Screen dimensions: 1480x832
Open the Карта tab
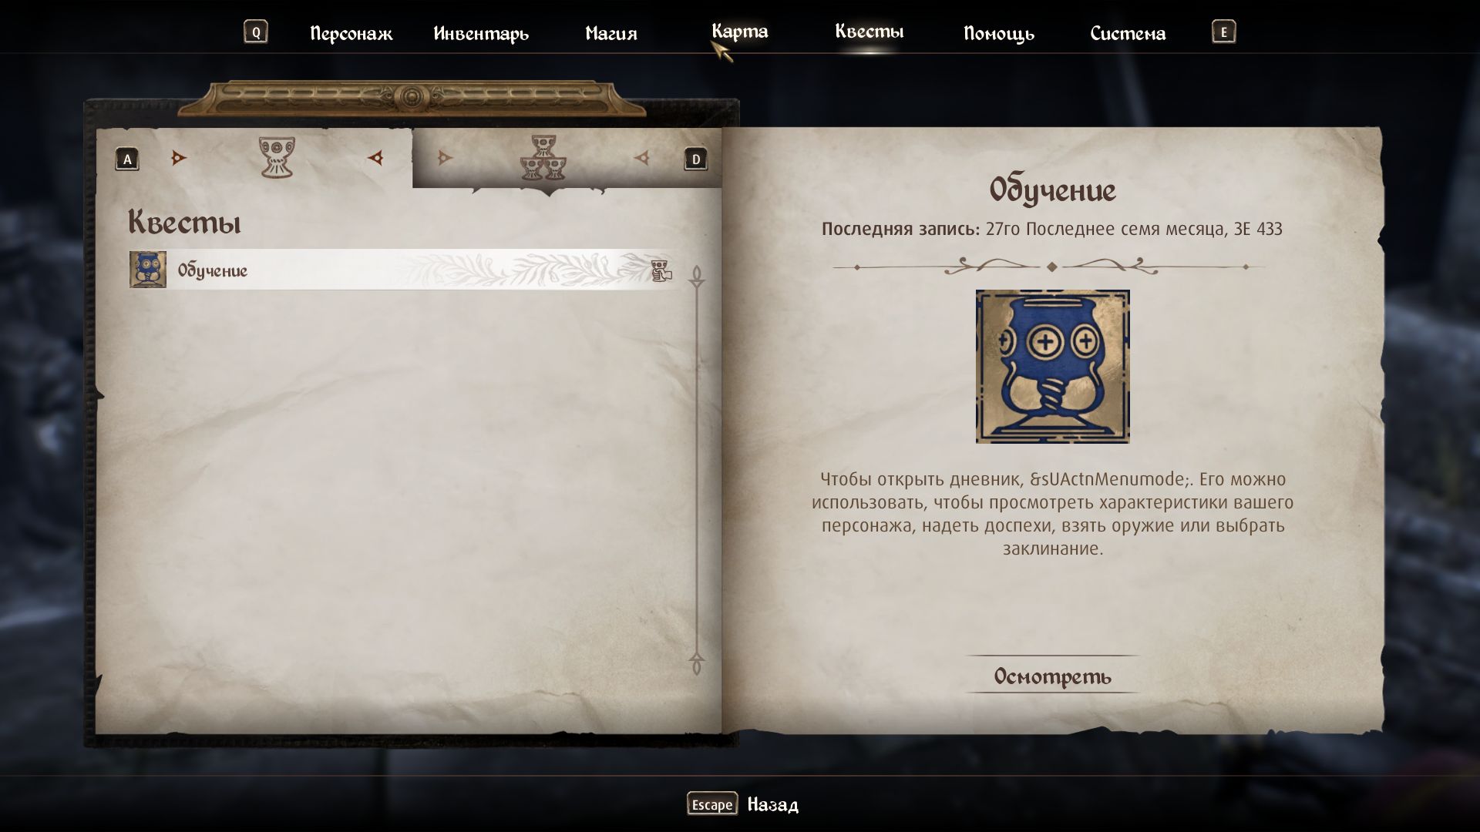pyautogui.click(x=740, y=32)
